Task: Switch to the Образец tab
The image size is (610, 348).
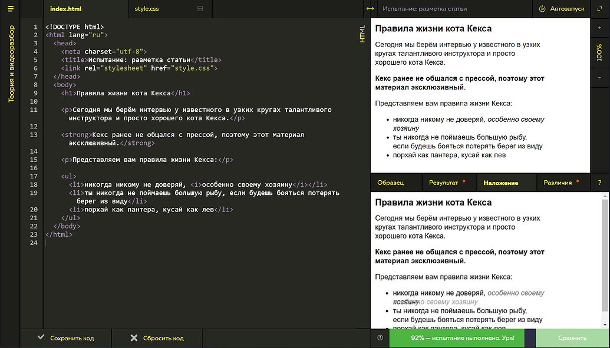Action: click(x=390, y=183)
